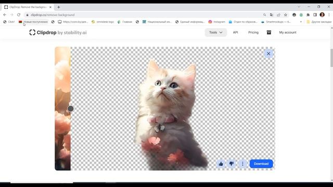Reload the current page
333x187 pixels.
coord(19,15)
